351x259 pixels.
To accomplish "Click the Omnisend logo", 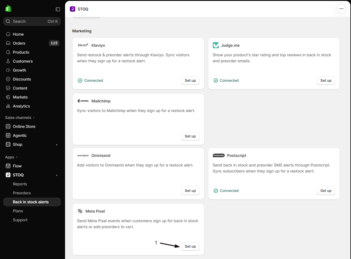I will coord(83,155).
